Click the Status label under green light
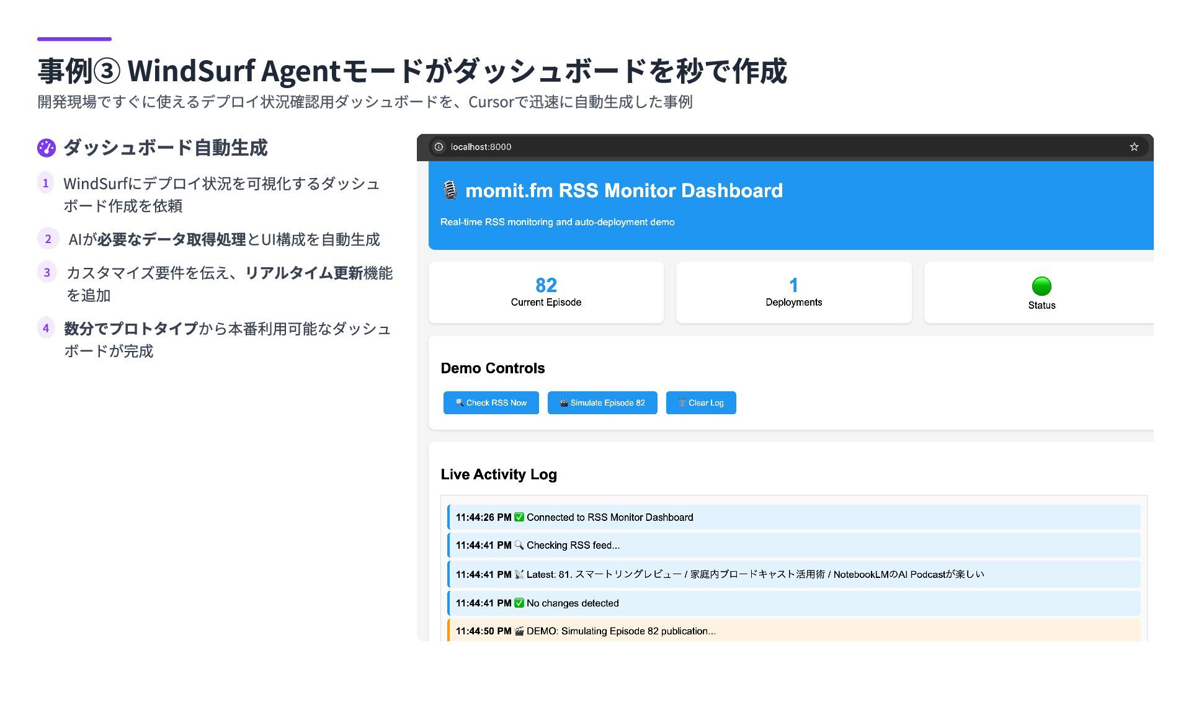1191x723 pixels. pos(1042,305)
